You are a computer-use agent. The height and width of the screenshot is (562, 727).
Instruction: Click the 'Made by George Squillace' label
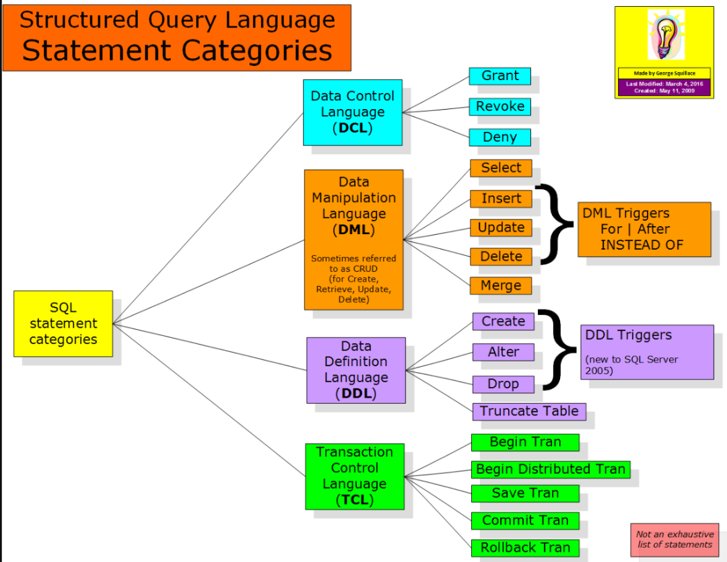[x=664, y=73]
